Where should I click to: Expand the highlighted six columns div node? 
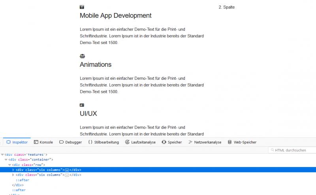(13, 170)
